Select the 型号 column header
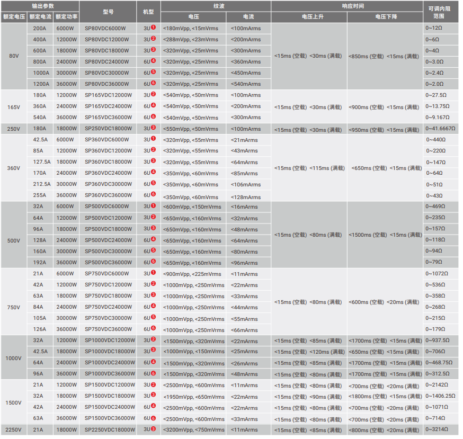Viewport: 463px width, 439px height. [x=108, y=12]
